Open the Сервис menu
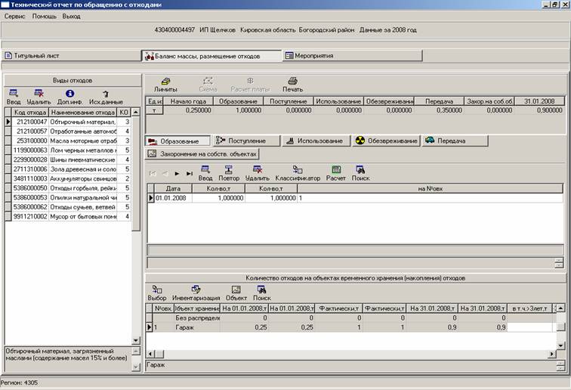Screen dimensions: 571x390 tap(14, 16)
